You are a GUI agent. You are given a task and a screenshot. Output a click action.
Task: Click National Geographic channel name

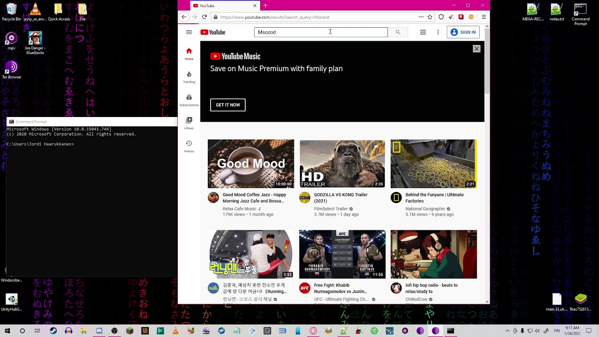pyautogui.click(x=425, y=209)
